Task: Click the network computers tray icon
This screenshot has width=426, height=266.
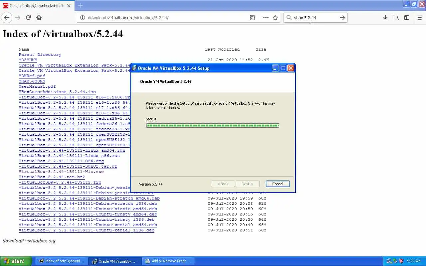Action: pos(389,261)
